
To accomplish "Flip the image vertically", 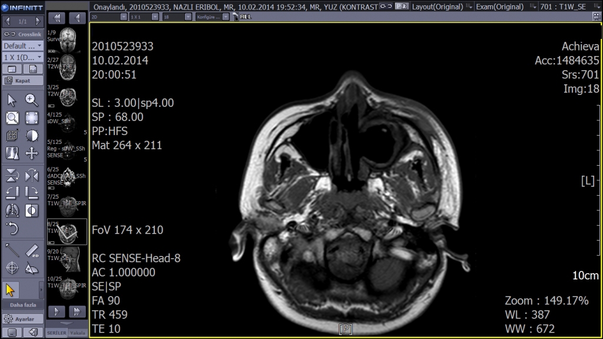I will (x=12, y=176).
